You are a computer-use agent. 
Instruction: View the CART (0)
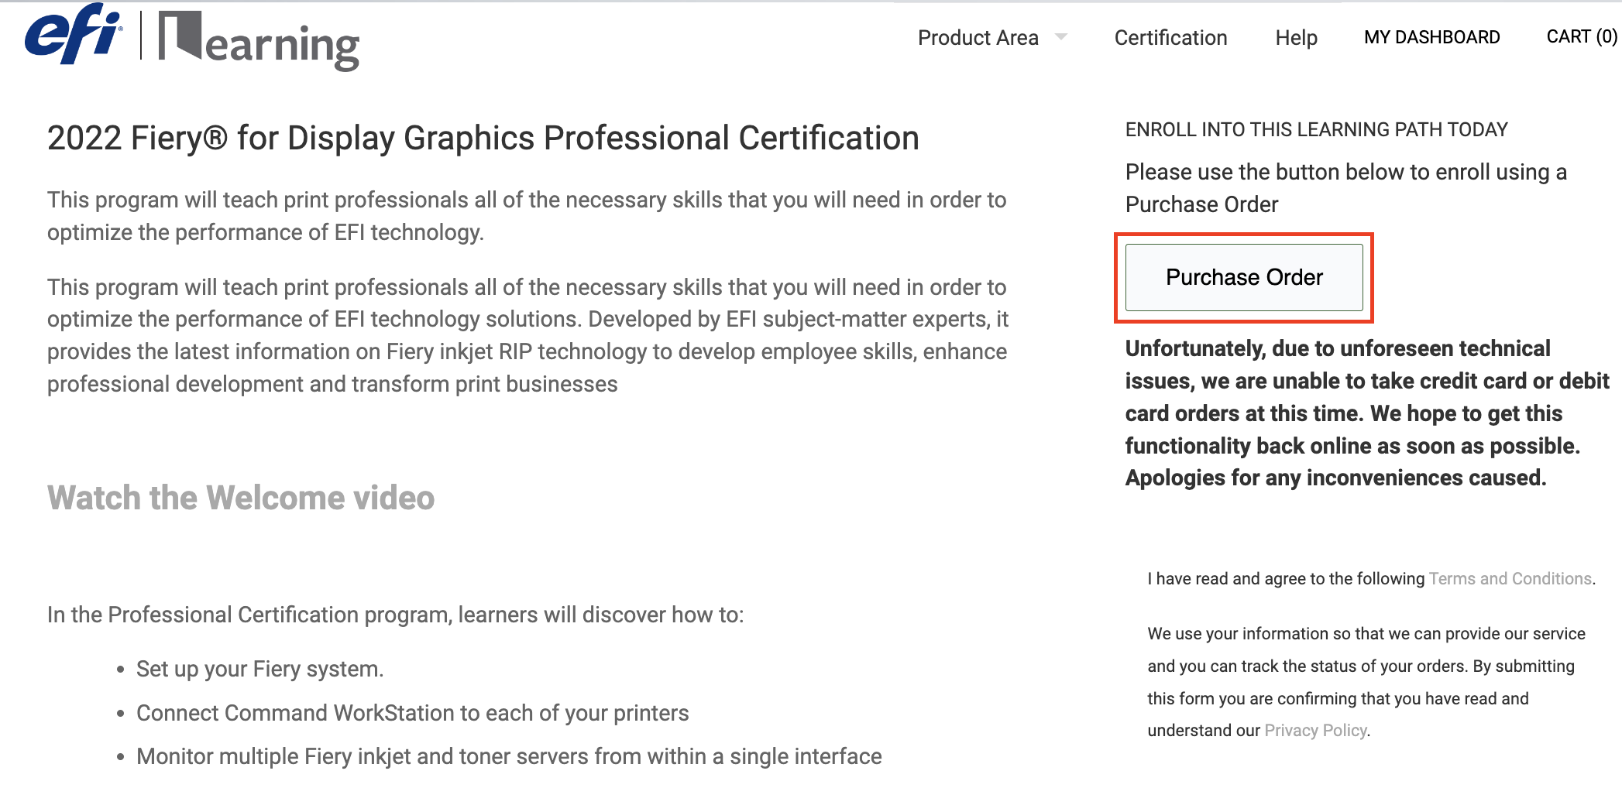coord(1582,36)
